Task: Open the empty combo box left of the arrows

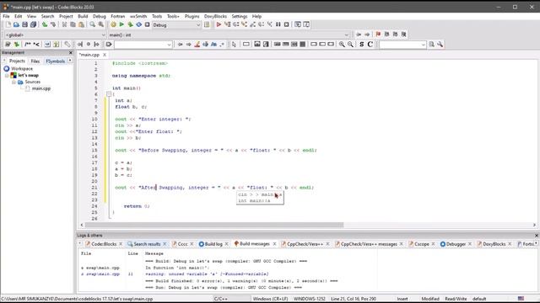Action: (143, 45)
